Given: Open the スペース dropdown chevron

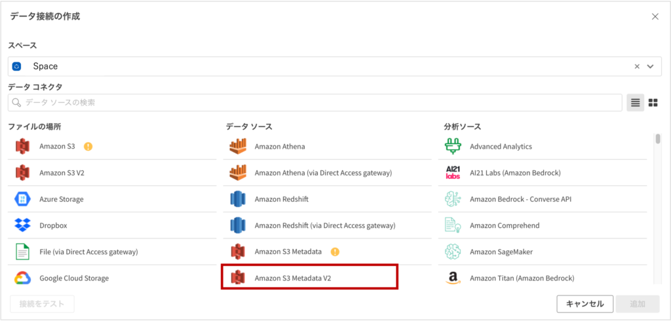Looking at the screenshot, I should click(651, 66).
